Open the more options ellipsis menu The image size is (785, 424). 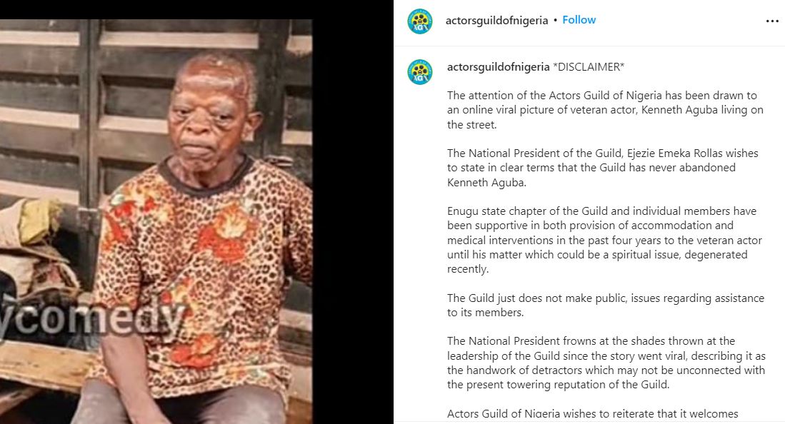(772, 21)
